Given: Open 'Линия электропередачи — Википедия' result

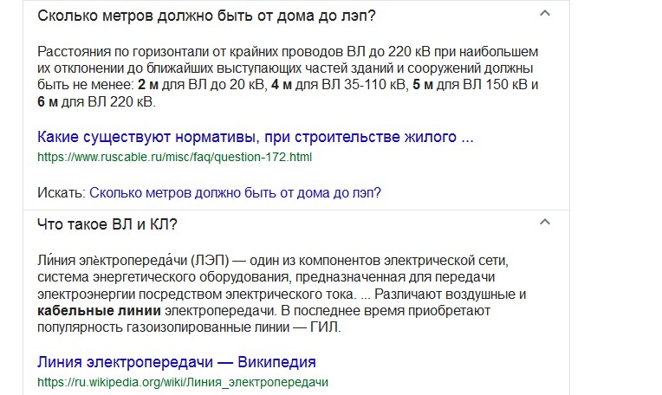Looking at the screenshot, I should [177, 361].
